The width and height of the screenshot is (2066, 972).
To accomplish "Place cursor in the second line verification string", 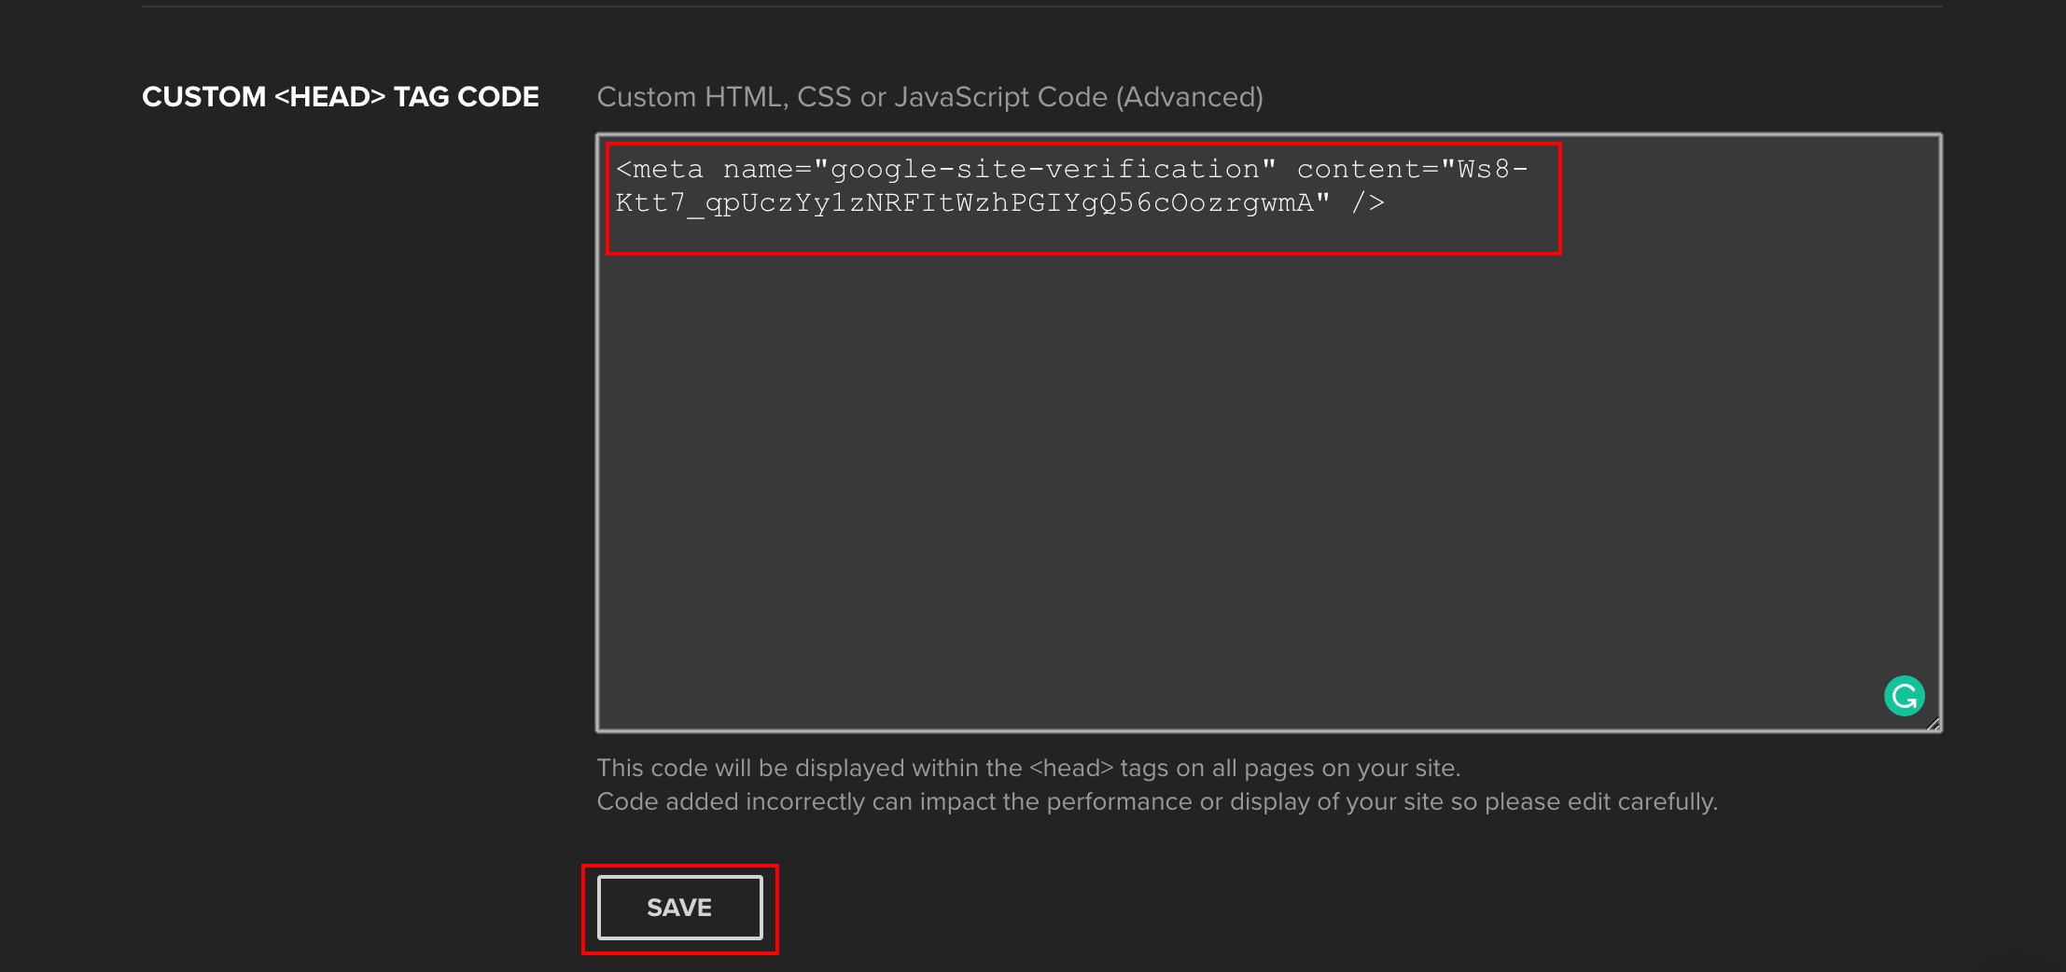I will (x=970, y=202).
